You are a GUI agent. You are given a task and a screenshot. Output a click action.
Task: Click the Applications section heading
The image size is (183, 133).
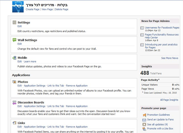point(21,75)
